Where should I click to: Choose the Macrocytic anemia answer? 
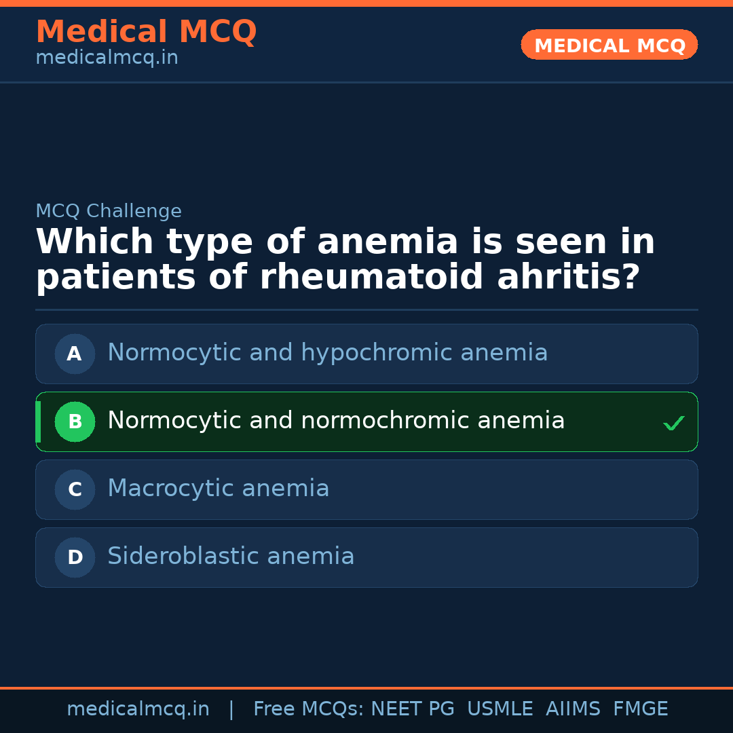pos(219,489)
